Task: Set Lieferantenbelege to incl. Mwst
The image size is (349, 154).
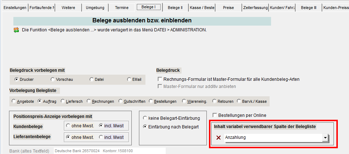Action: point(101,137)
